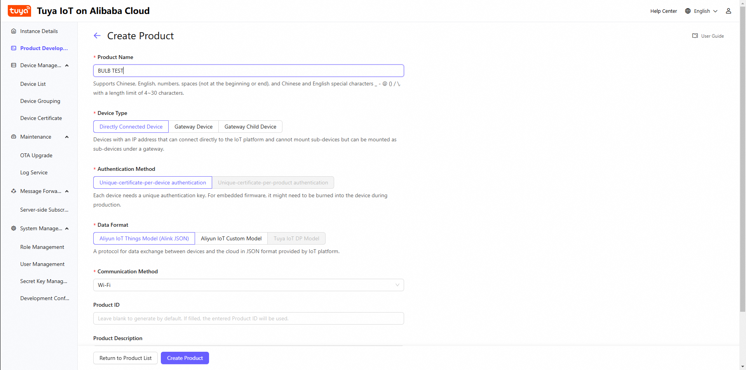Click the 'Tuya IoT on Alibaba Cloud' title
The image size is (746, 370).
pos(93,11)
